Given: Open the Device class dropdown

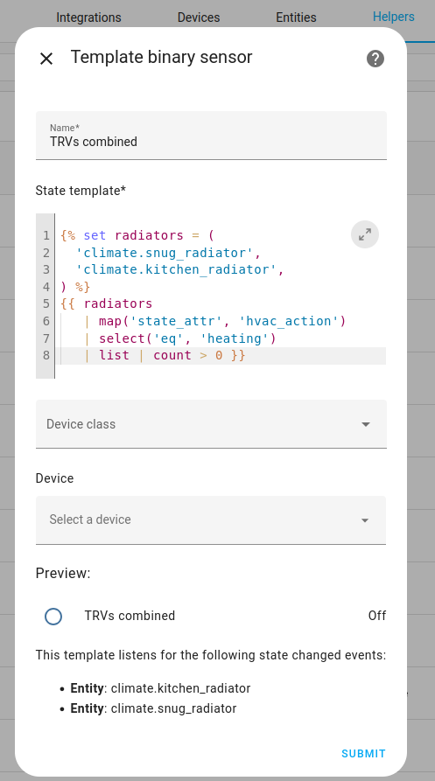Looking at the screenshot, I should [x=211, y=424].
